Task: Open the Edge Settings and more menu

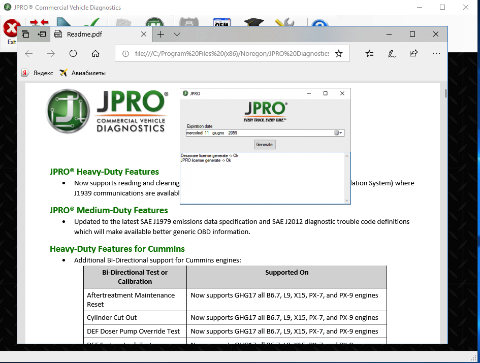Action: click(x=436, y=54)
